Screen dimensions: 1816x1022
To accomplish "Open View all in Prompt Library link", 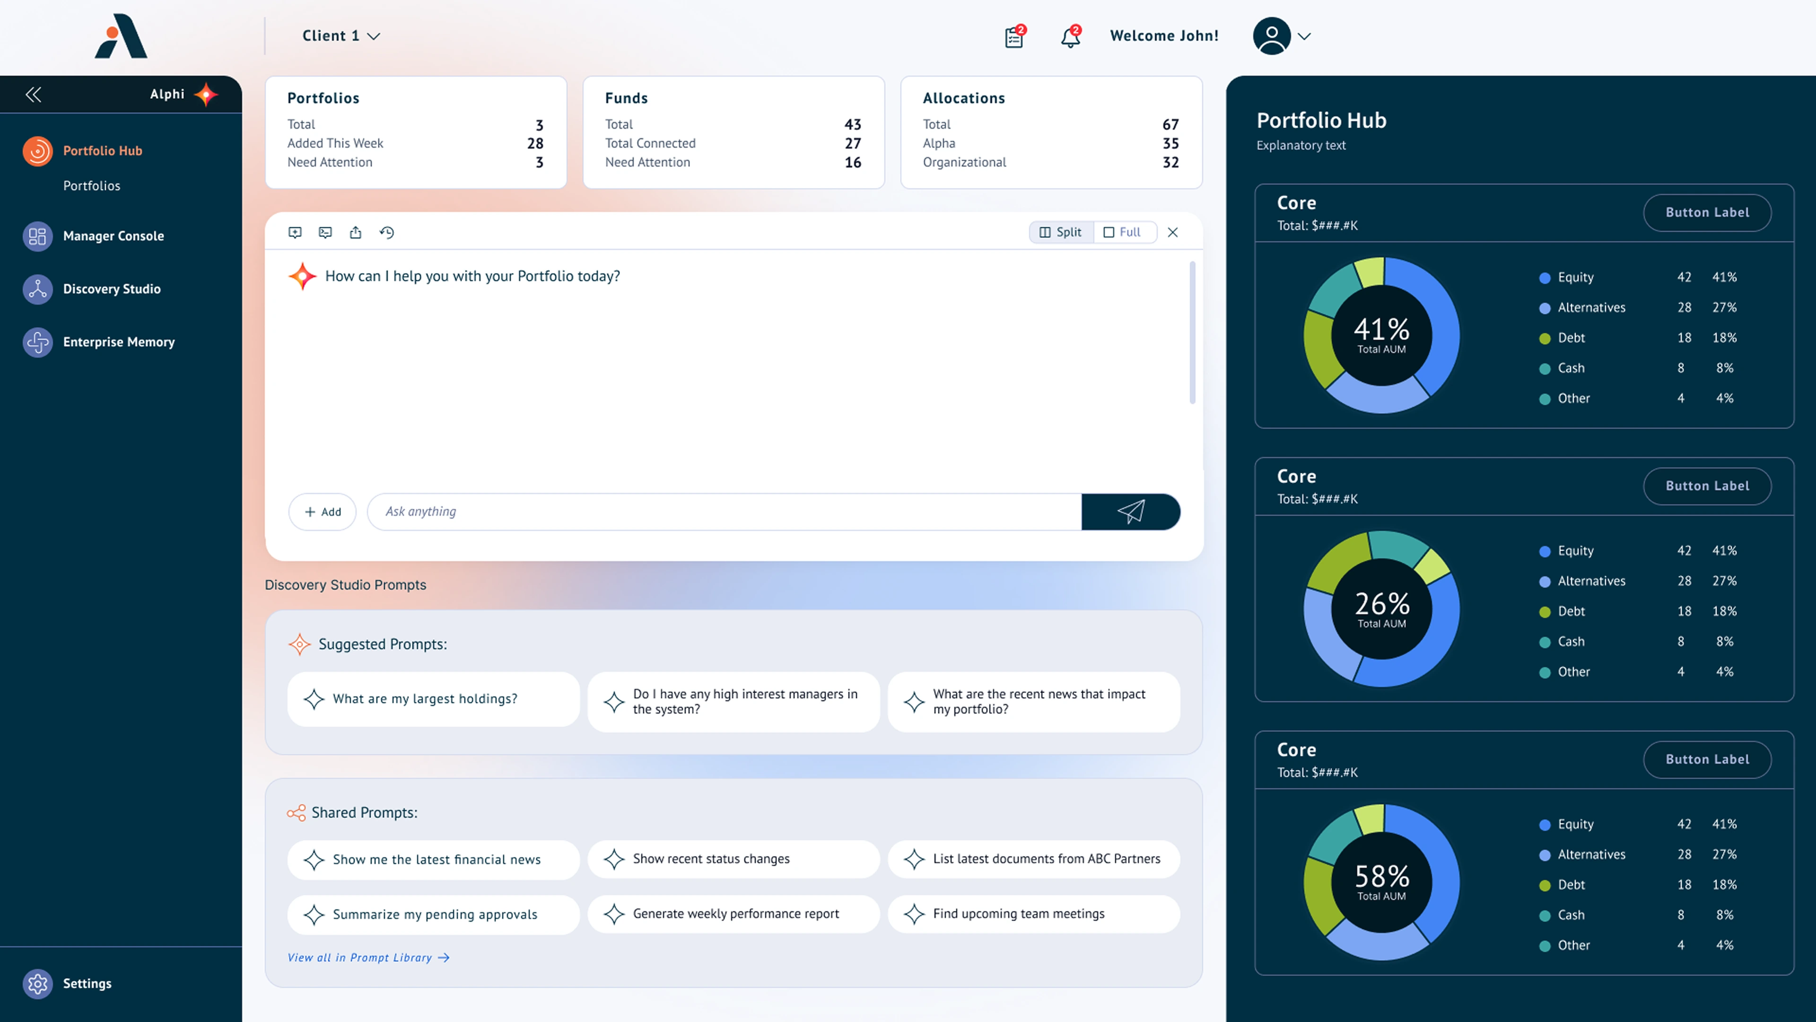I will click(368, 957).
